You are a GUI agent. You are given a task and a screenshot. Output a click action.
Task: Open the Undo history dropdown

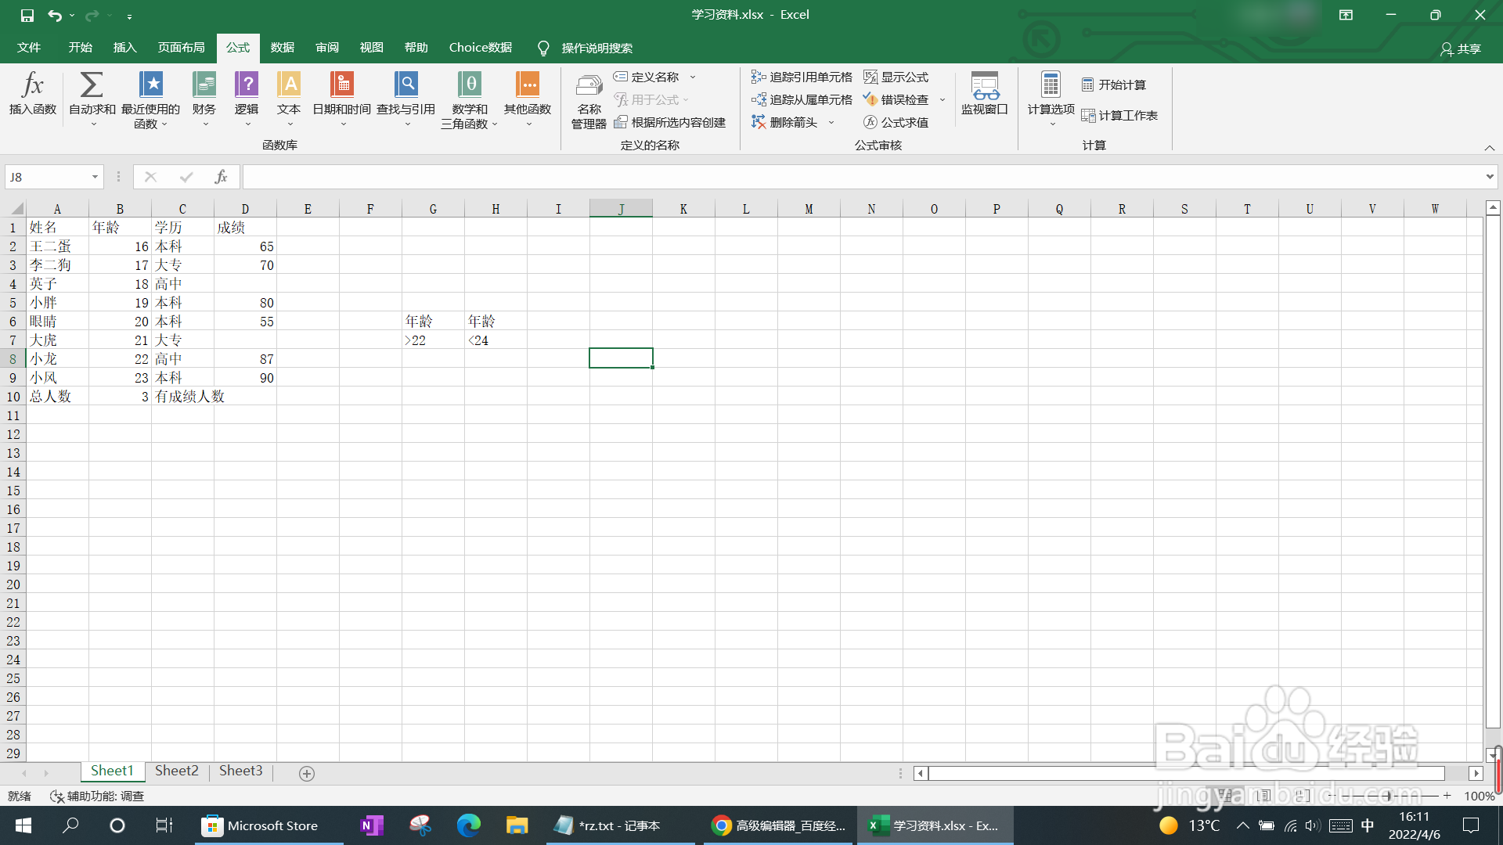(x=72, y=15)
